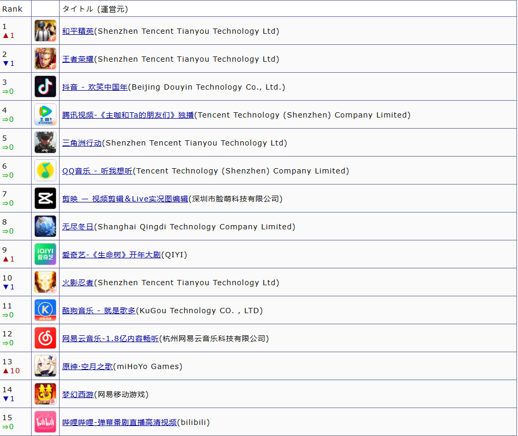
Task: Open the 爱奇艺 生命树 link
Action: (111, 255)
